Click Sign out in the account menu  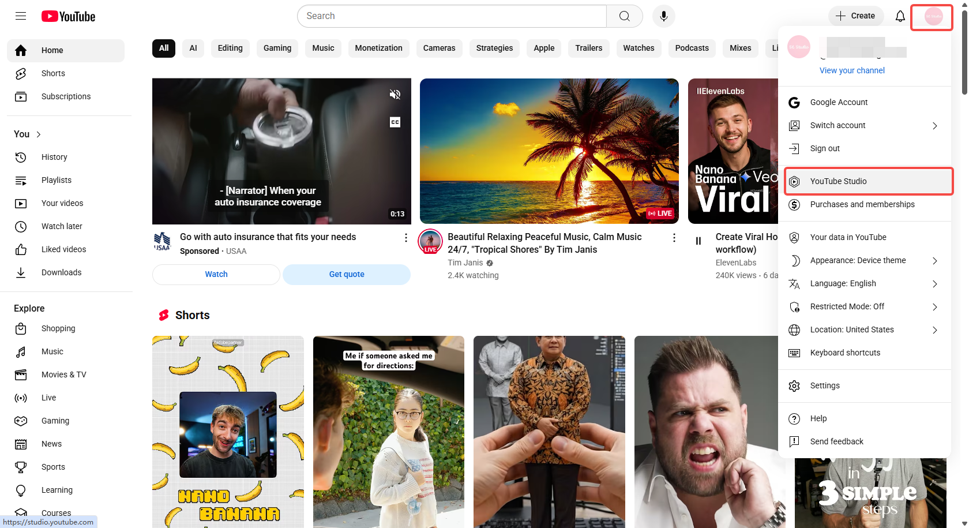click(x=825, y=148)
